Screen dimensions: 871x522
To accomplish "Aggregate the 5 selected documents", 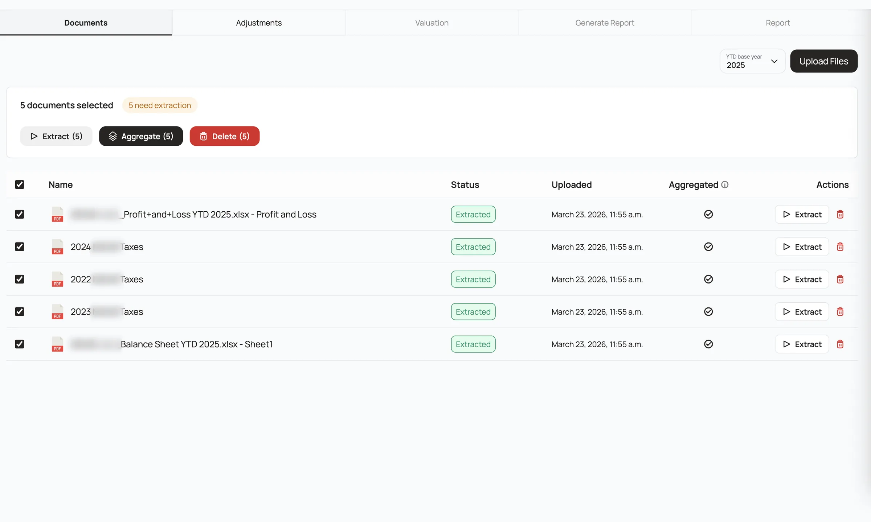I will (141, 136).
